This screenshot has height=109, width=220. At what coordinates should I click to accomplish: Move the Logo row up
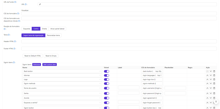click(207, 79)
